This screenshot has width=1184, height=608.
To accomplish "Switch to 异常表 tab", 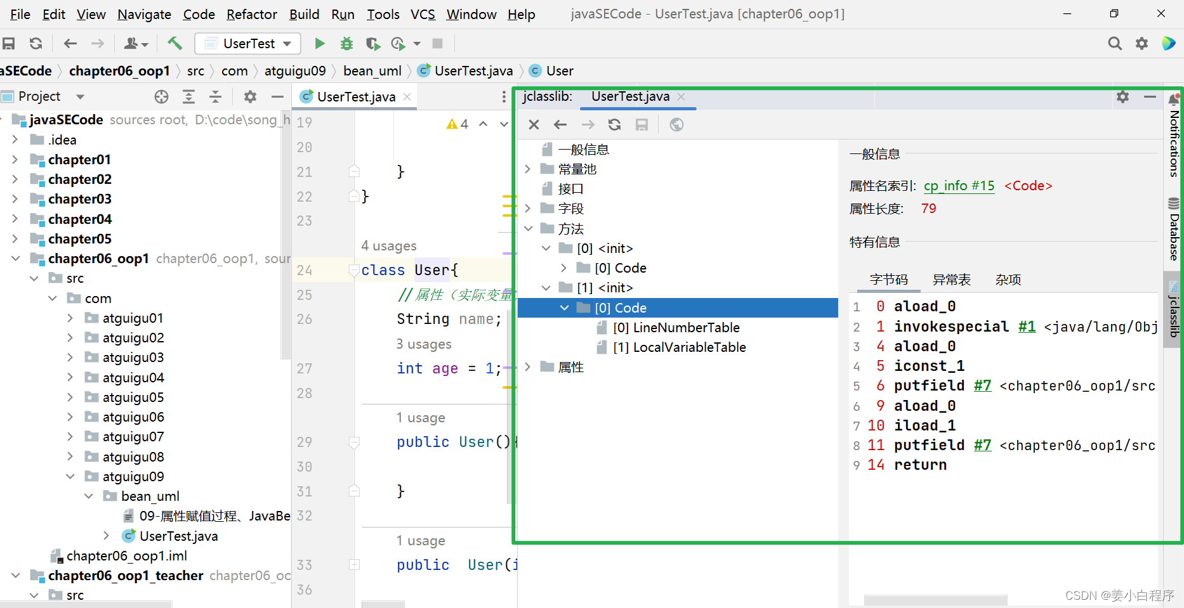I will click(x=952, y=280).
